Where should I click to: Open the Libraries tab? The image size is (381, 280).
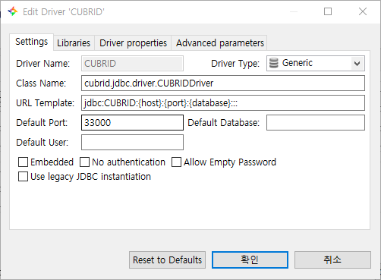(74, 43)
